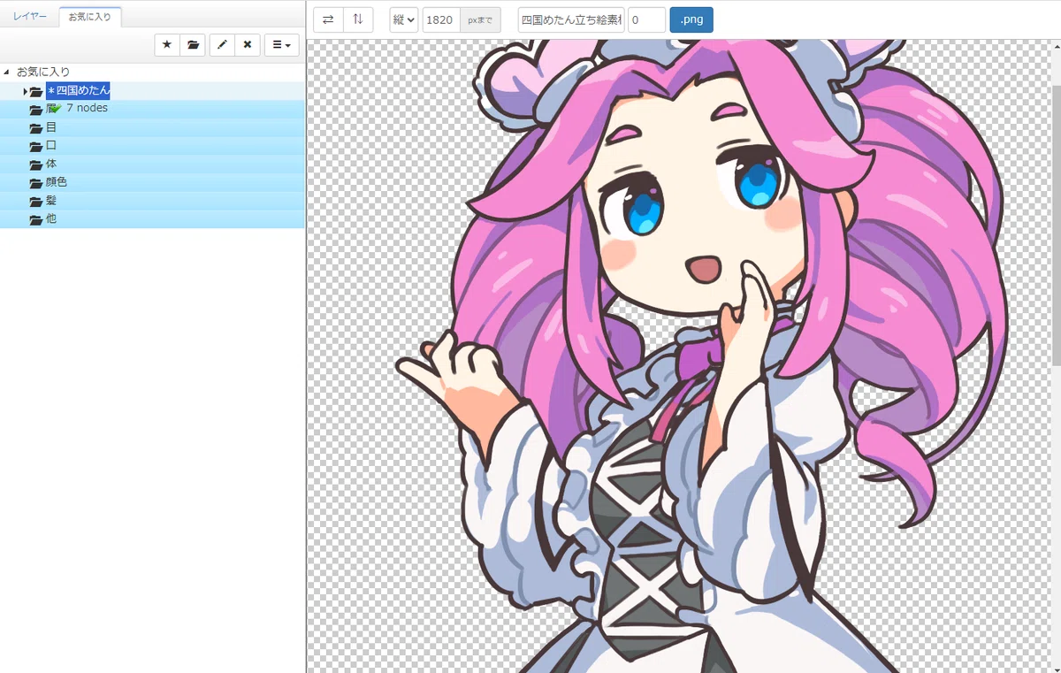The width and height of the screenshot is (1061, 673).
Task: Click the add folder toolbar button
Action: 193,44
